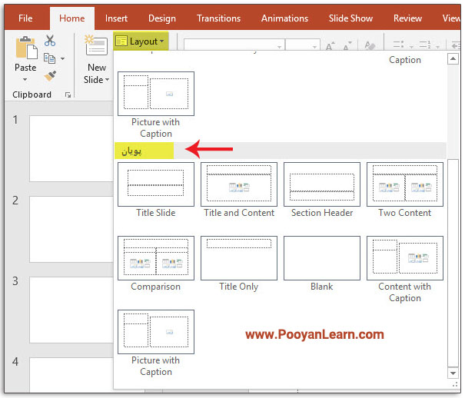Screen dimensions: 465x398
Task: Choose the Title Only layout
Action: (x=239, y=264)
